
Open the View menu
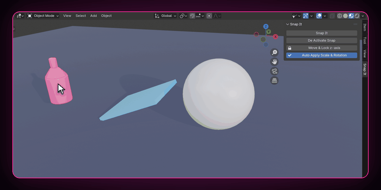67,16
